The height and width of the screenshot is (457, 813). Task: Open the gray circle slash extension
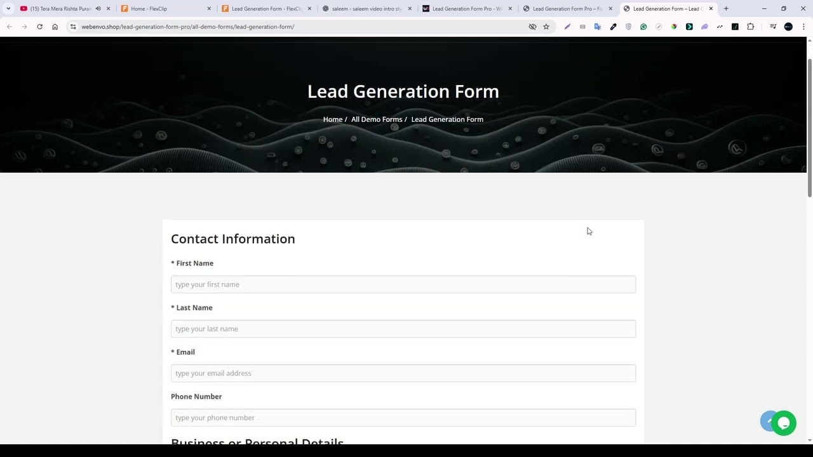pos(659,27)
